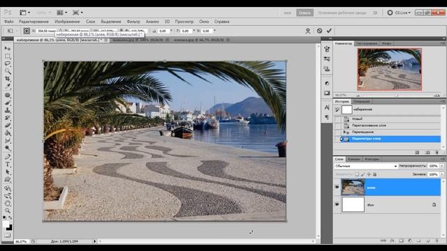Select the Move tool in the toolbox
The width and height of the screenshot is (447, 251).
8,49
